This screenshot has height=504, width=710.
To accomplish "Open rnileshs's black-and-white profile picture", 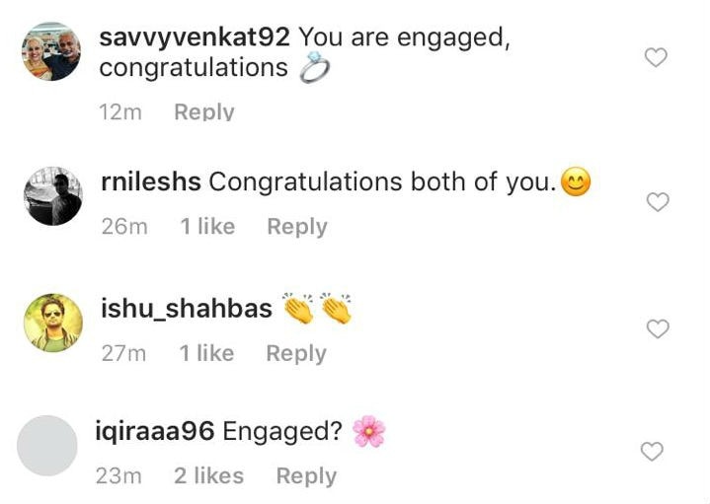I will [x=53, y=196].
